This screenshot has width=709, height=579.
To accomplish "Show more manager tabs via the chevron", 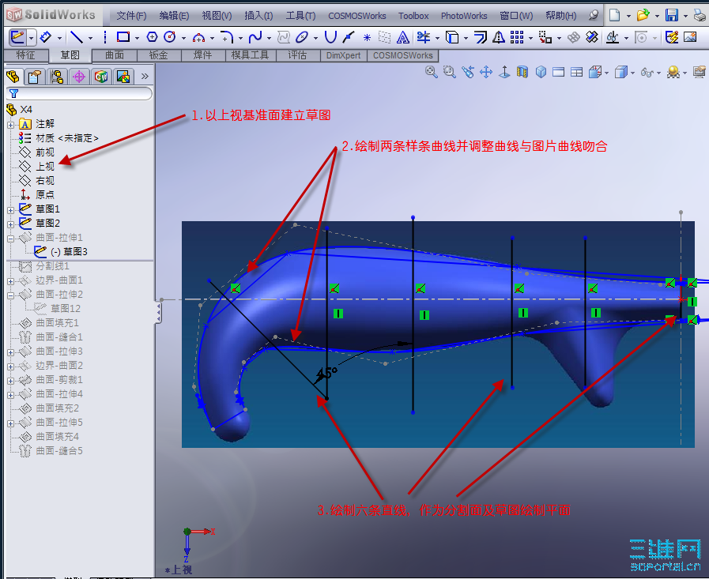I will coord(145,76).
